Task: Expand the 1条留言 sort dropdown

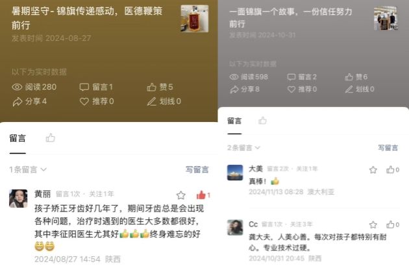Action: coord(28,170)
